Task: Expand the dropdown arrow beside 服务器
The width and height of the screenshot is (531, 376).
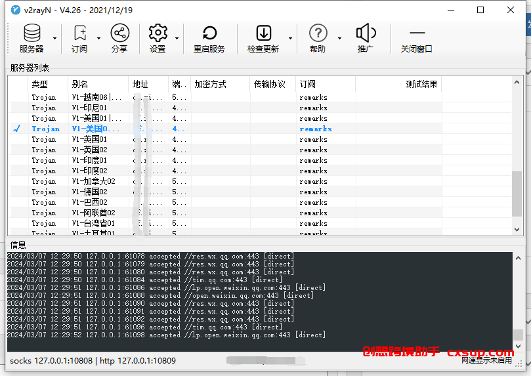Action: click(54, 38)
